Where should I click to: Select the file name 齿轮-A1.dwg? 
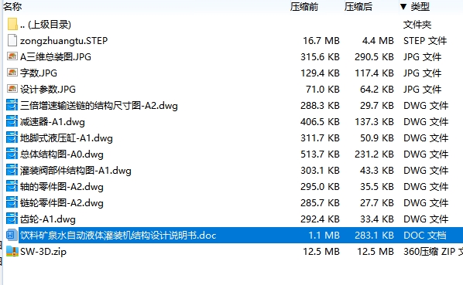pyautogui.click(x=48, y=219)
